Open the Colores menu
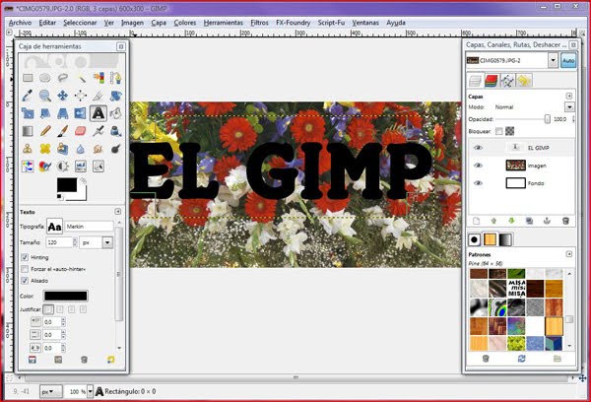The image size is (591, 402). [185, 23]
